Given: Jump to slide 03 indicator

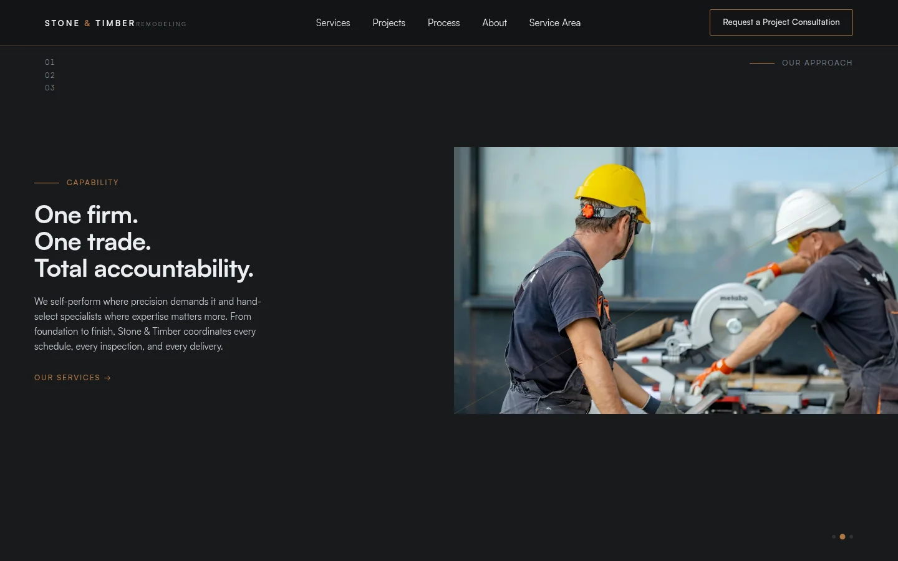Looking at the screenshot, I should coord(50,88).
